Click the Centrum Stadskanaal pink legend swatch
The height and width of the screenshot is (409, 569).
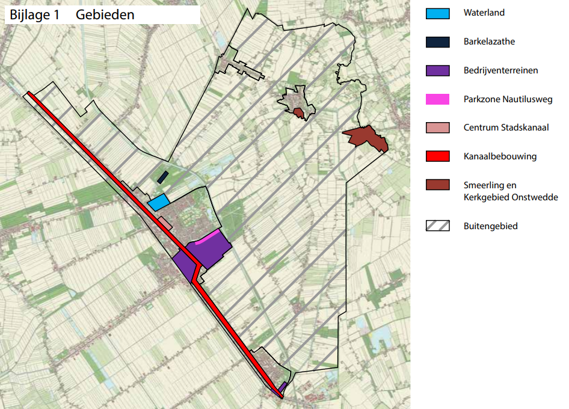438,128
